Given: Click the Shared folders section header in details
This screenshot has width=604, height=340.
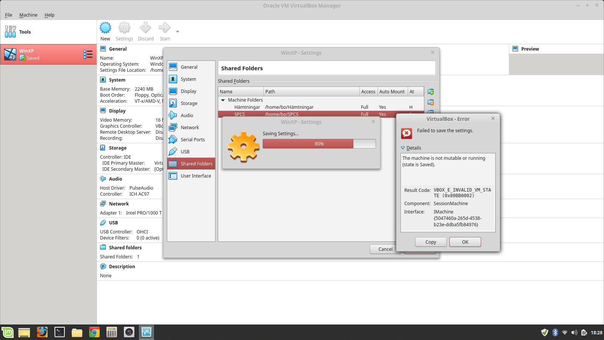Looking at the screenshot, I should point(125,248).
